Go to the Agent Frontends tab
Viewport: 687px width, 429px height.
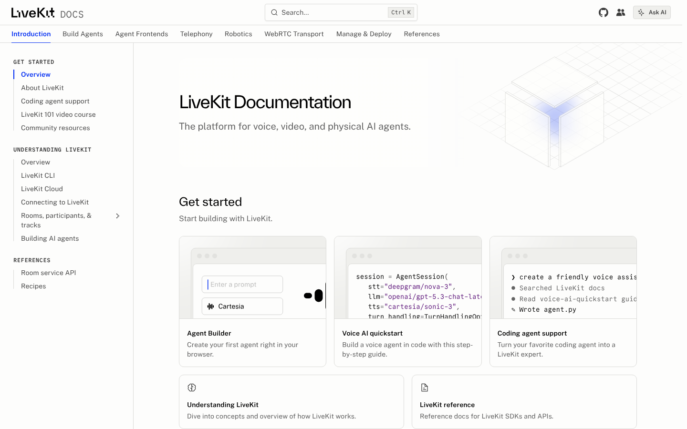click(x=142, y=34)
